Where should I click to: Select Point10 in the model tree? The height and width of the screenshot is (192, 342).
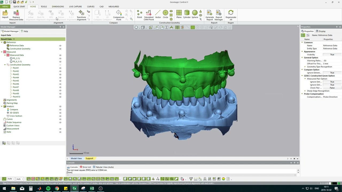[x=16, y=97]
